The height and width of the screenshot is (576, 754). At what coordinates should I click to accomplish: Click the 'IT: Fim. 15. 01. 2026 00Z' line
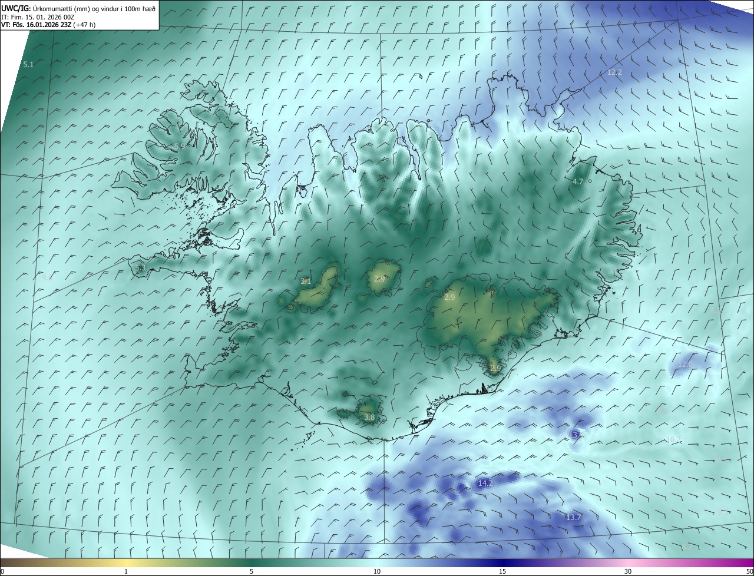pyautogui.click(x=38, y=17)
